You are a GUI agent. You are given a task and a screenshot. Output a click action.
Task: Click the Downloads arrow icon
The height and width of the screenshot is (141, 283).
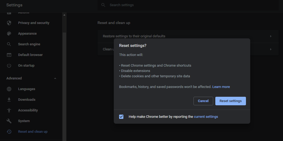9,100
